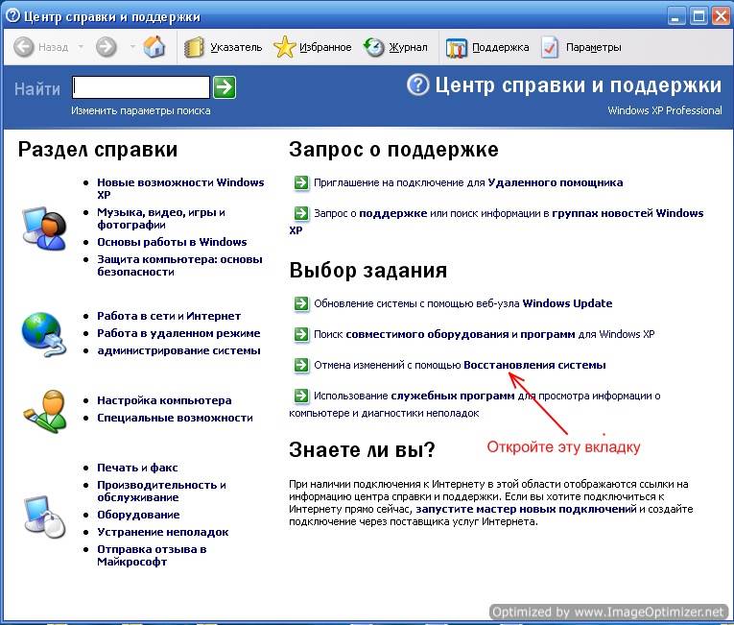Open Специальные возможности topic
This screenshot has height=625, width=734.
[175, 418]
